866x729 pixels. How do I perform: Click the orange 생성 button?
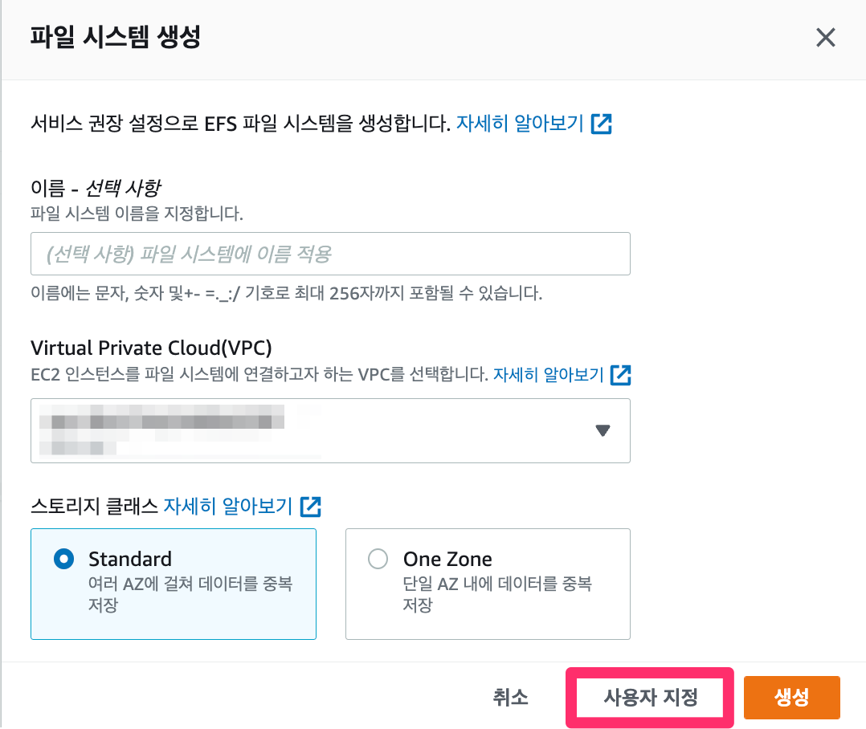791,697
